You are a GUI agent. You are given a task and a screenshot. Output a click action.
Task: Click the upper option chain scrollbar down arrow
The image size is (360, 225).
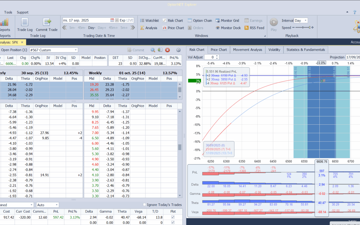tap(180, 97)
